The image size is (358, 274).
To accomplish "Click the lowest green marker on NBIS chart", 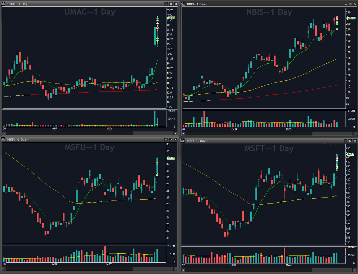I will 337,28.
